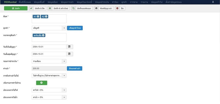Click the หมวดหมู่สินค้า multi-select input box
The image size is (220, 104).
point(49,37)
